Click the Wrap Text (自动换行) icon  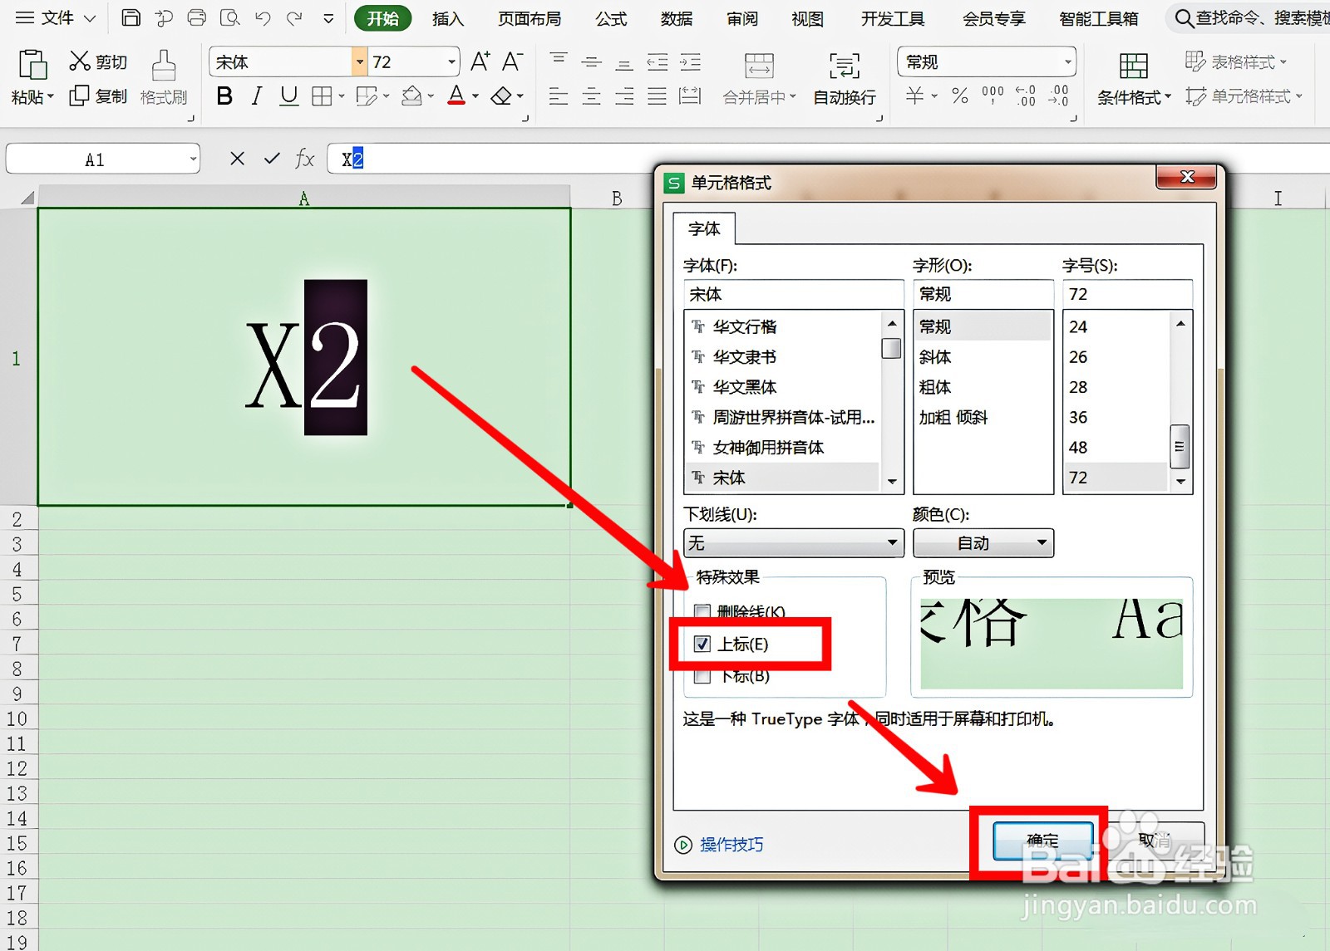point(845,66)
